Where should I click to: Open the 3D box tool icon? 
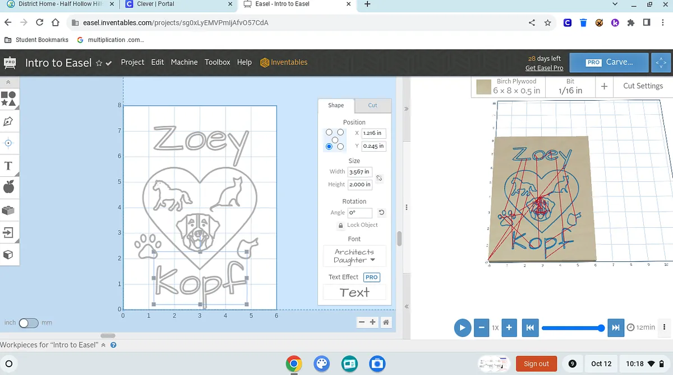[8, 255]
